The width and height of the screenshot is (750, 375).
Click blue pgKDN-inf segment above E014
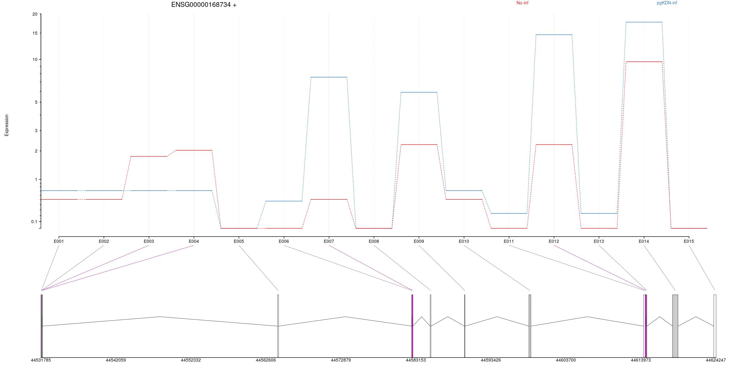pos(644,22)
